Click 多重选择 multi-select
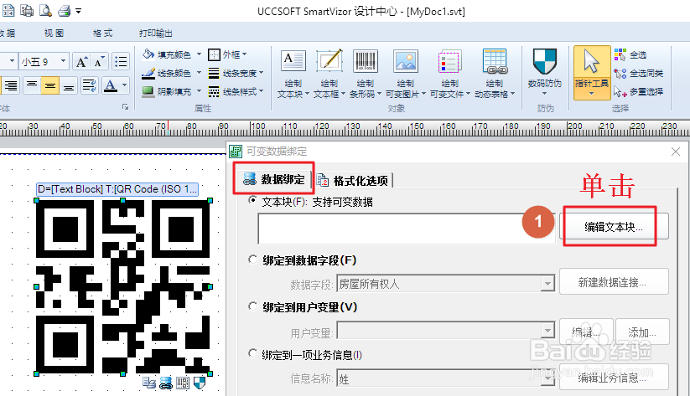The image size is (690, 396). [x=639, y=92]
